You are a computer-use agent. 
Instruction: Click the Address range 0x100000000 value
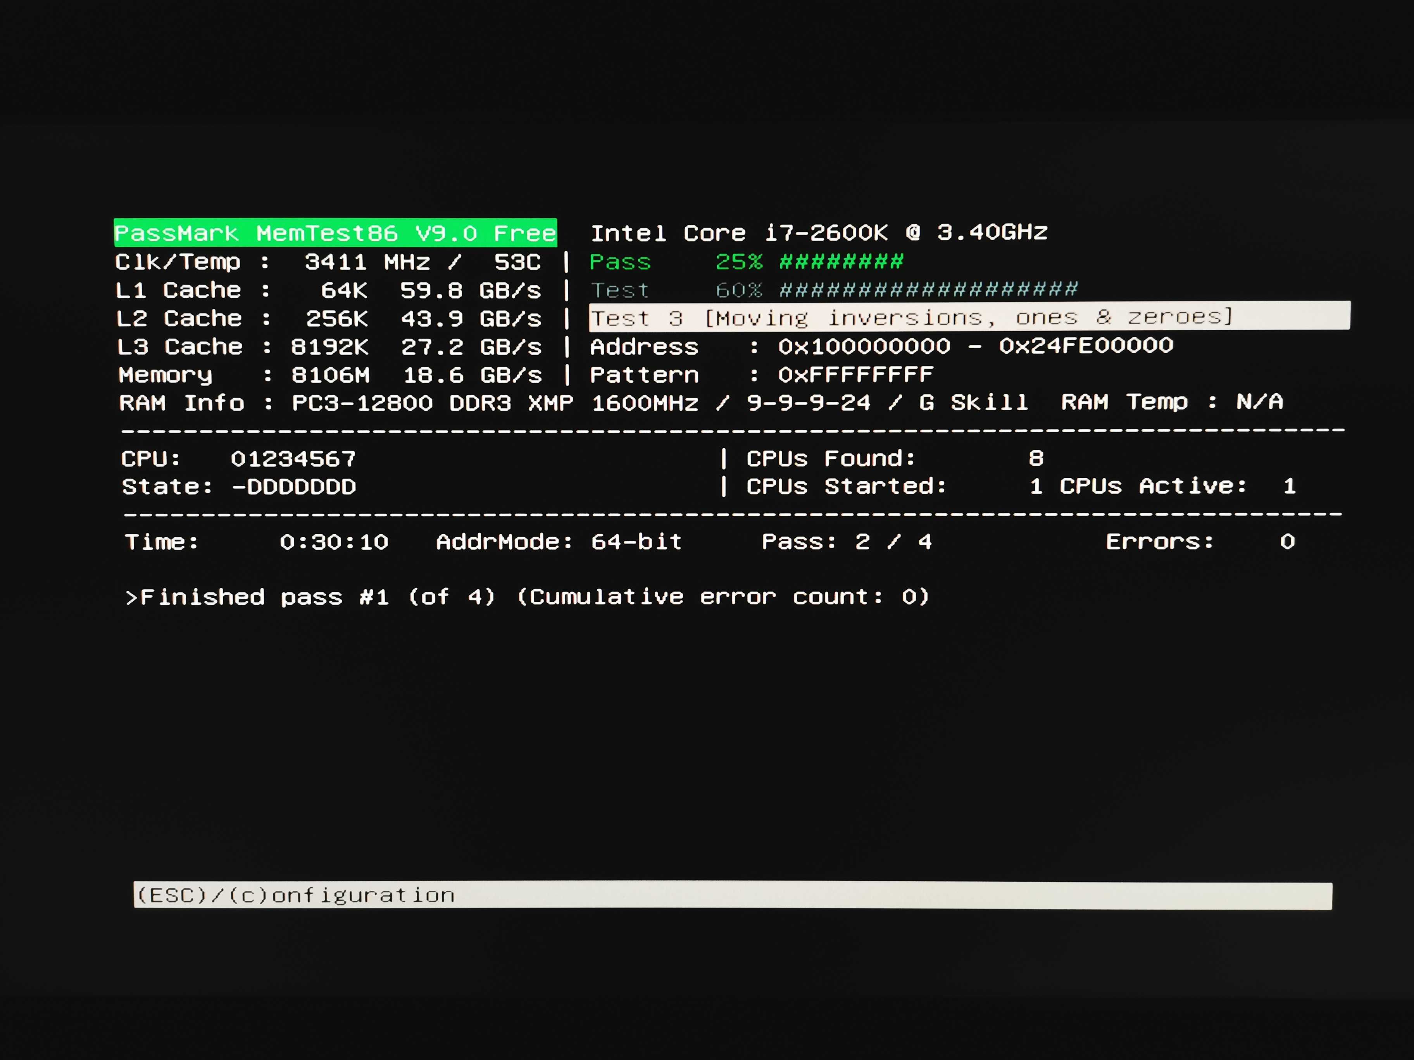click(x=976, y=346)
